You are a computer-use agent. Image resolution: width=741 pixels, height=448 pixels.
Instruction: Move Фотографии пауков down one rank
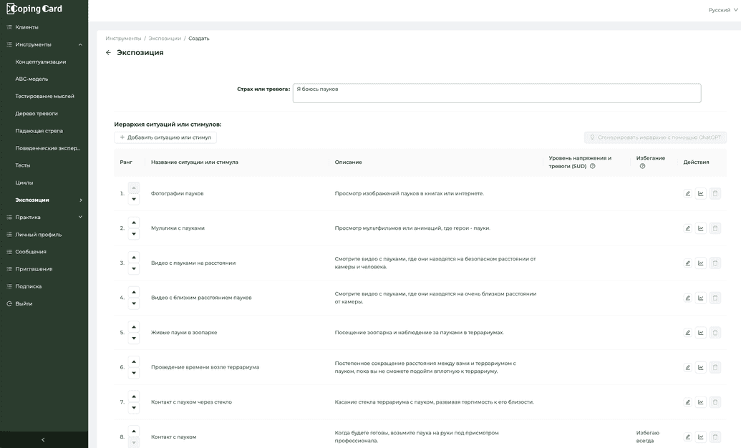pyautogui.click(x=134, y=200)
